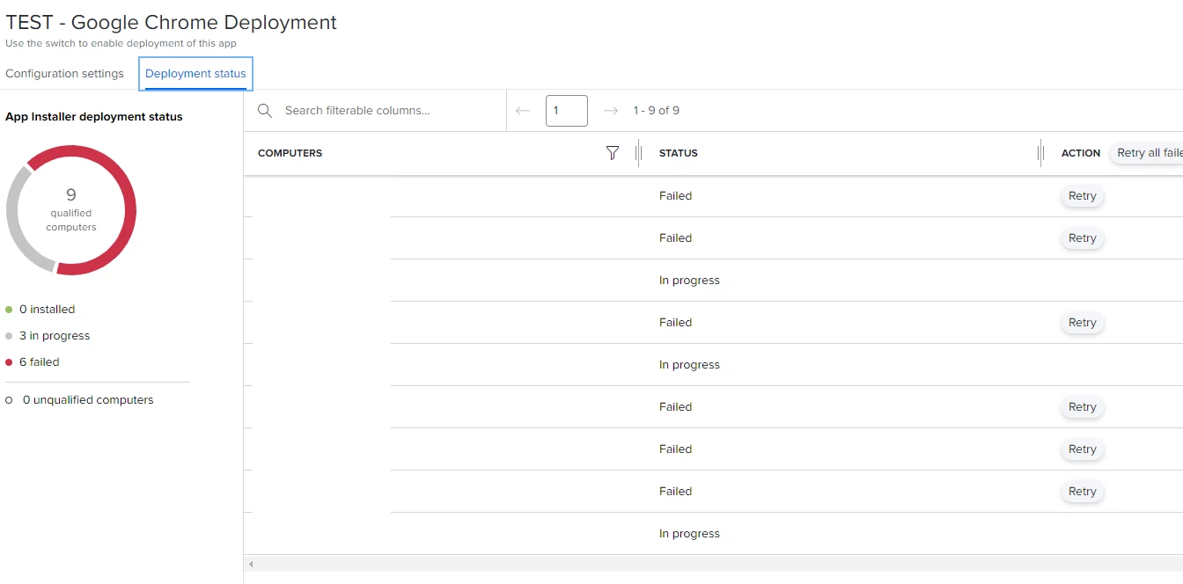Image resolution: width=1183 pixels, height=584 pixels.
Task: Retry the deployment in the bottommost Failed row
Action: click(x=1082, y=492)
